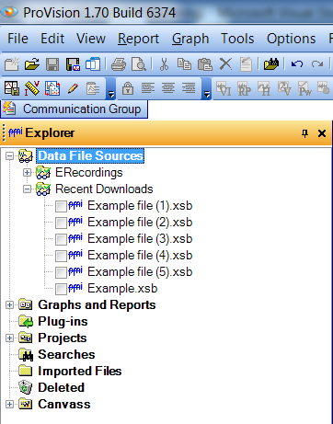Click the cascading windows toolbar icon

[93, 64]
